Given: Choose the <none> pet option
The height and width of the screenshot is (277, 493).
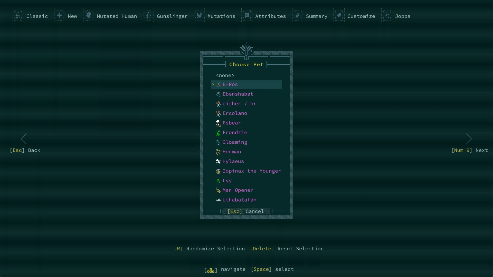Looking at the screenshot, I should tap(225, 75).
